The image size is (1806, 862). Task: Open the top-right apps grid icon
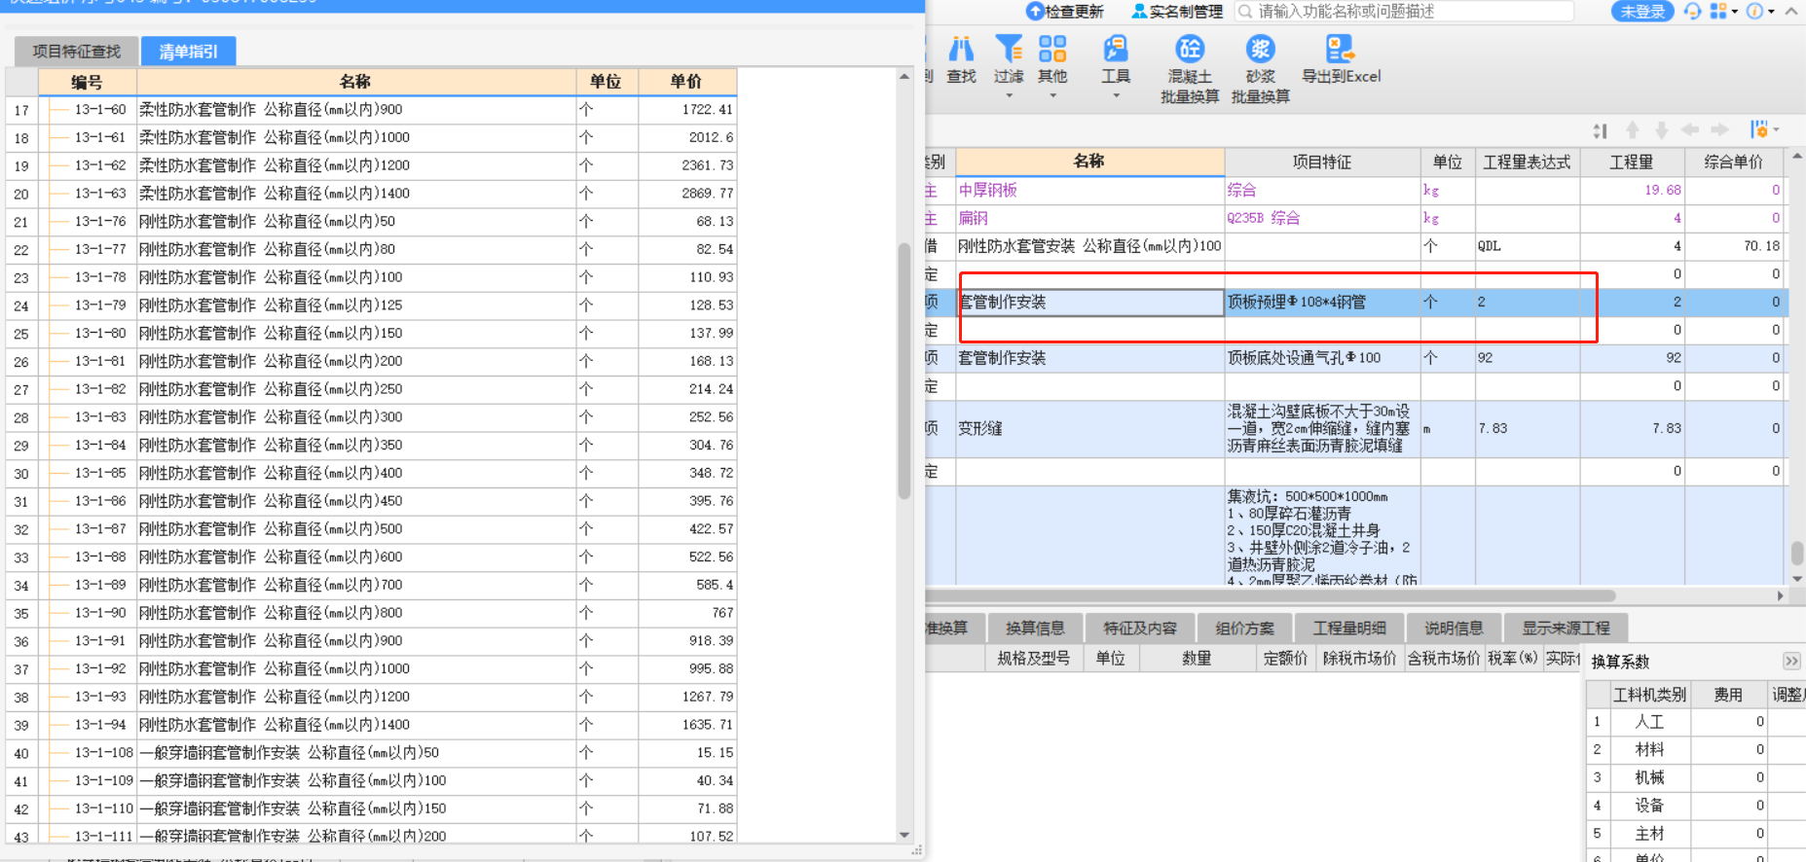click(1718, 12)
